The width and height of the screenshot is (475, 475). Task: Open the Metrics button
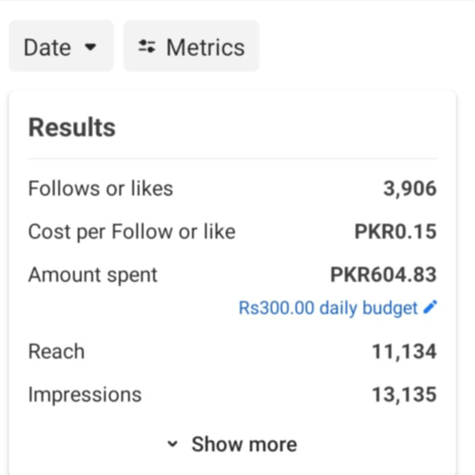(x=192, y=46)
